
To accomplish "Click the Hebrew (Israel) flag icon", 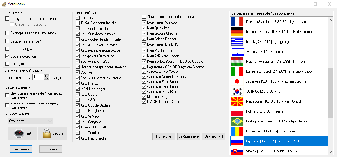I will click(x=237, y=52).
